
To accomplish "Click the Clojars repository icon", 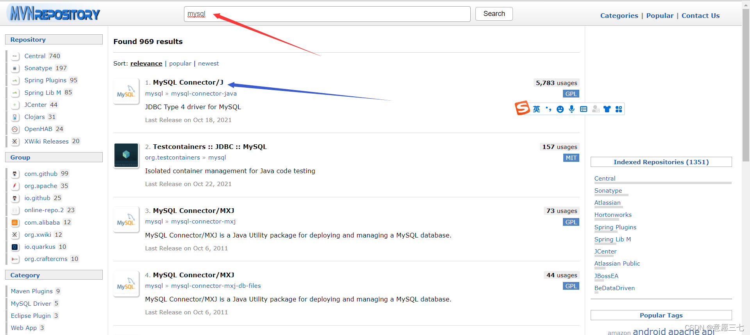I will (x=15, y=117).
